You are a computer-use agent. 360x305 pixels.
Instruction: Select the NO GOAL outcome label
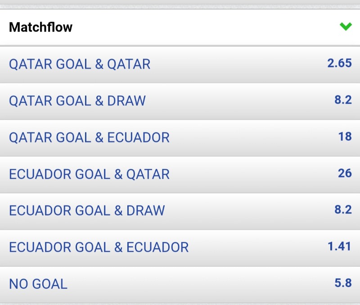[38, 284]
